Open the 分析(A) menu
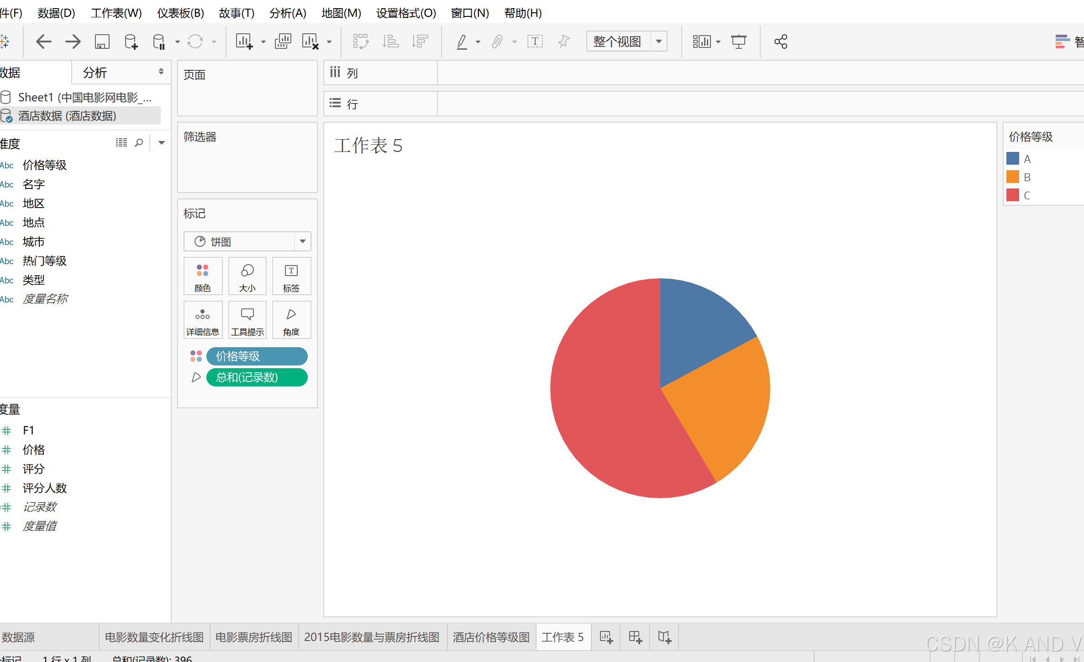Viewport: 1084px width, 662px height. (x=288, y=13)
